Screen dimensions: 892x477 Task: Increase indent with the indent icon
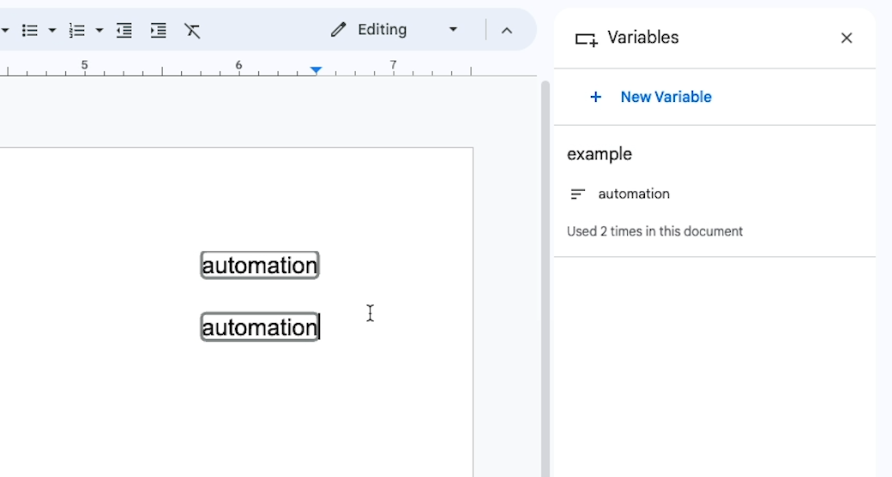pyautogui.click(x=158, y=30)
